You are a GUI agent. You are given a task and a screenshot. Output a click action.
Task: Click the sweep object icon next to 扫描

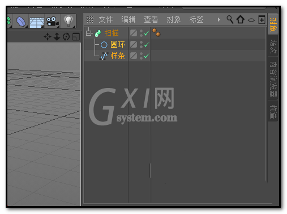(x=98, y=33)
